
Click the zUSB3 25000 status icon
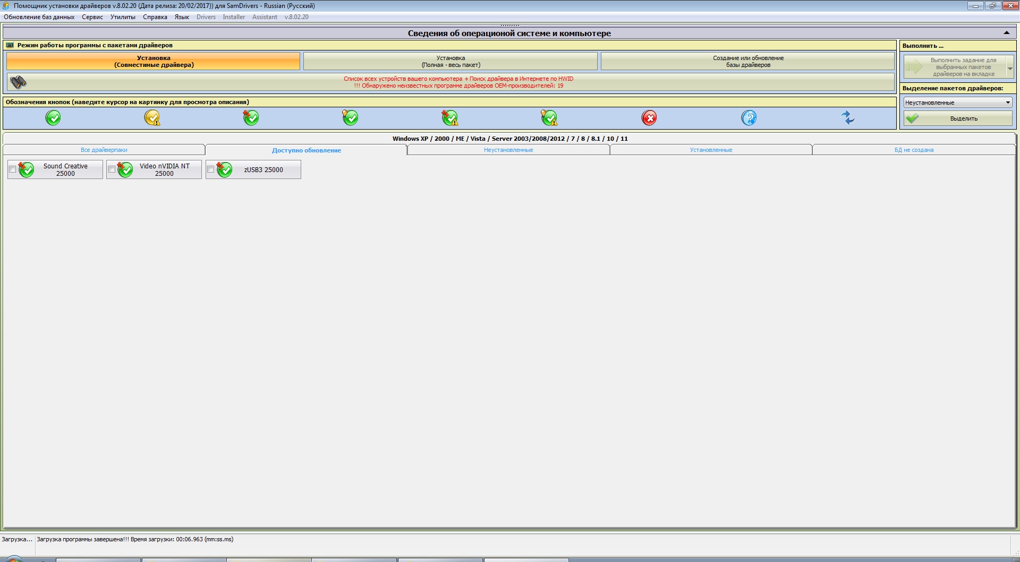coord(224,169)
